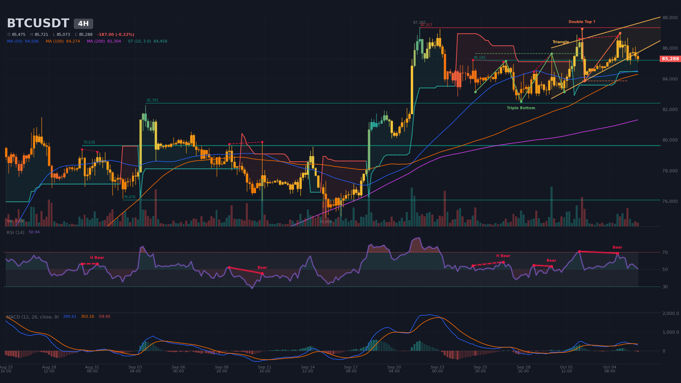
Task: Click the MACD 2,000.0 axis label
Action: tap(671, 314)
